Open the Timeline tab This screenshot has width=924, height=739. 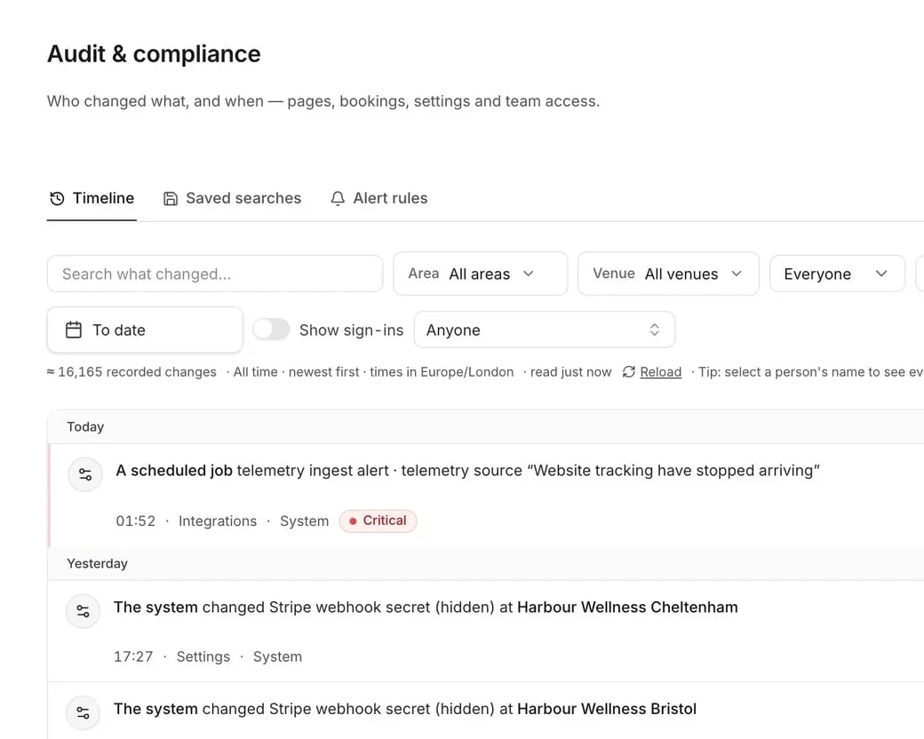(92, 199)
